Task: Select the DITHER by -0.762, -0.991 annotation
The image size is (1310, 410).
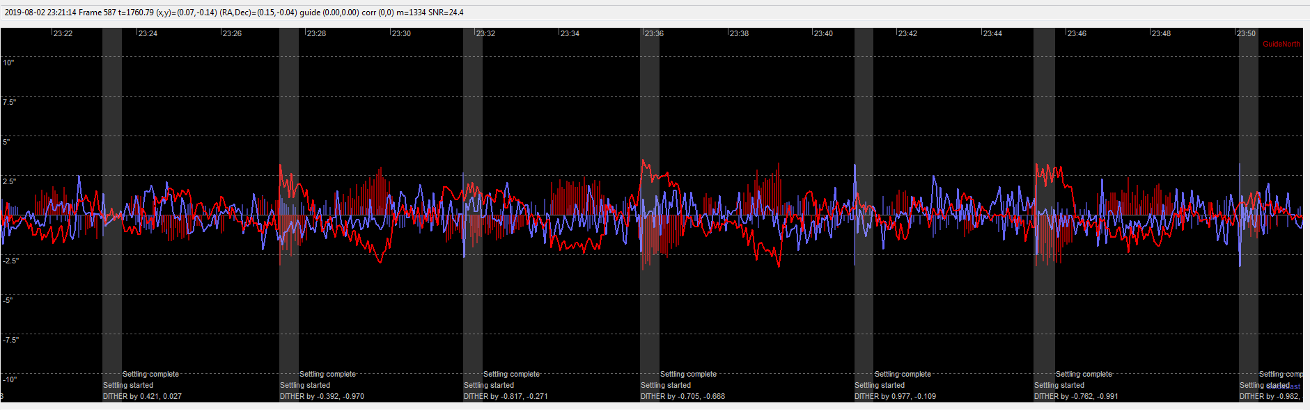Action: click(x=1076, y=396)
